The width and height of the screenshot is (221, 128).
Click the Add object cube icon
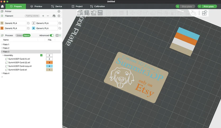pos(80,13)
